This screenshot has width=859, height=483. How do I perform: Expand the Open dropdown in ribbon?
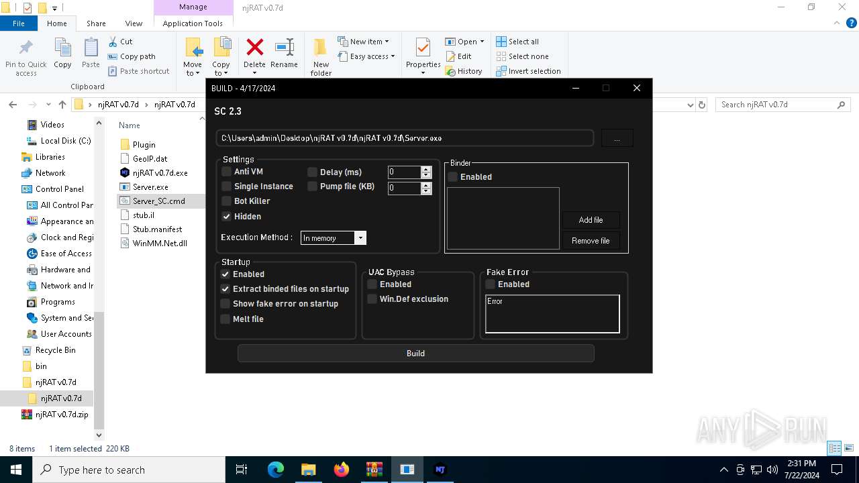(482, 42)
